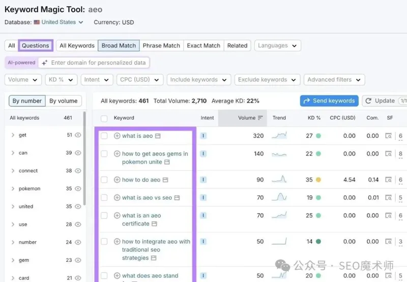Open the Advanced filters dropdown
Viewport: 407px width, 282px height.
334,80
